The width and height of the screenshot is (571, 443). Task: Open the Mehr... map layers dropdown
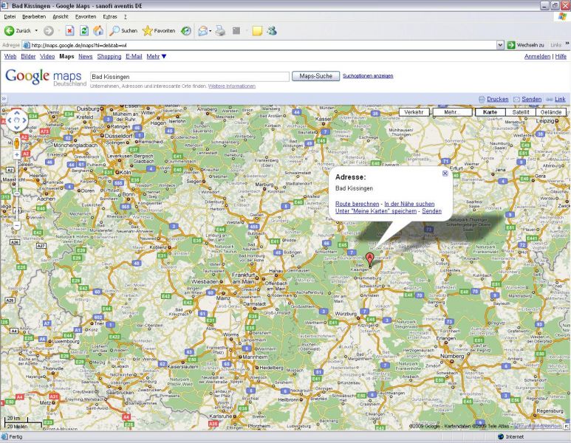tap(452, 112)
